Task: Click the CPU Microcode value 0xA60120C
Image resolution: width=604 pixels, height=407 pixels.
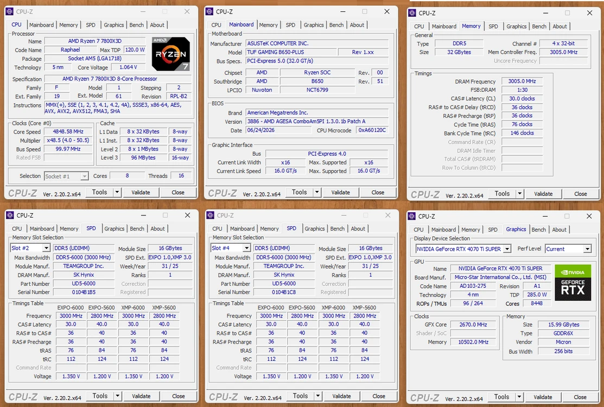Action: point(372,130)
